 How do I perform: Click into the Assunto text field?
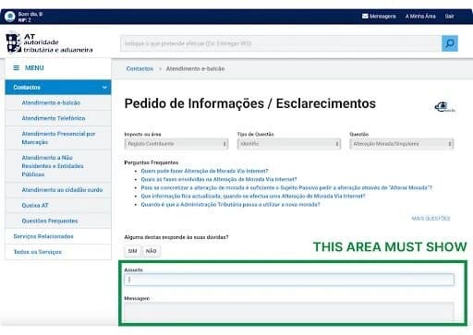(289, 280)
